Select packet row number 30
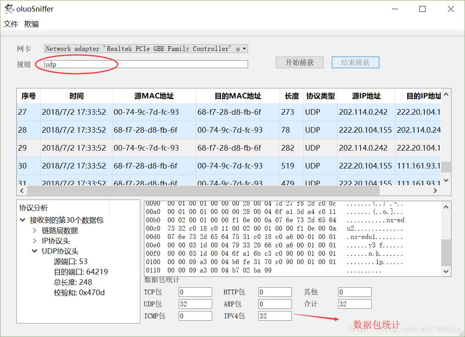The image size is (465, 337). [x=229, y=166]
